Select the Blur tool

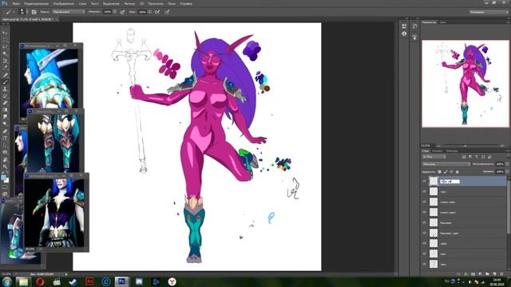pyautogui.click(x=5, y=117)
